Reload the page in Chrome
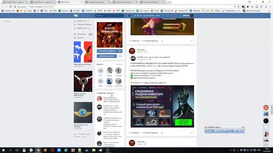 [x=10, y=7]
